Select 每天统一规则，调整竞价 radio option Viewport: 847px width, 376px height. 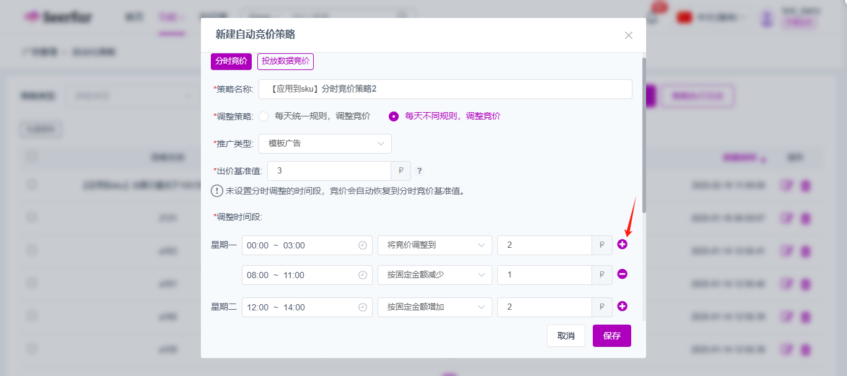coord(264,116)
